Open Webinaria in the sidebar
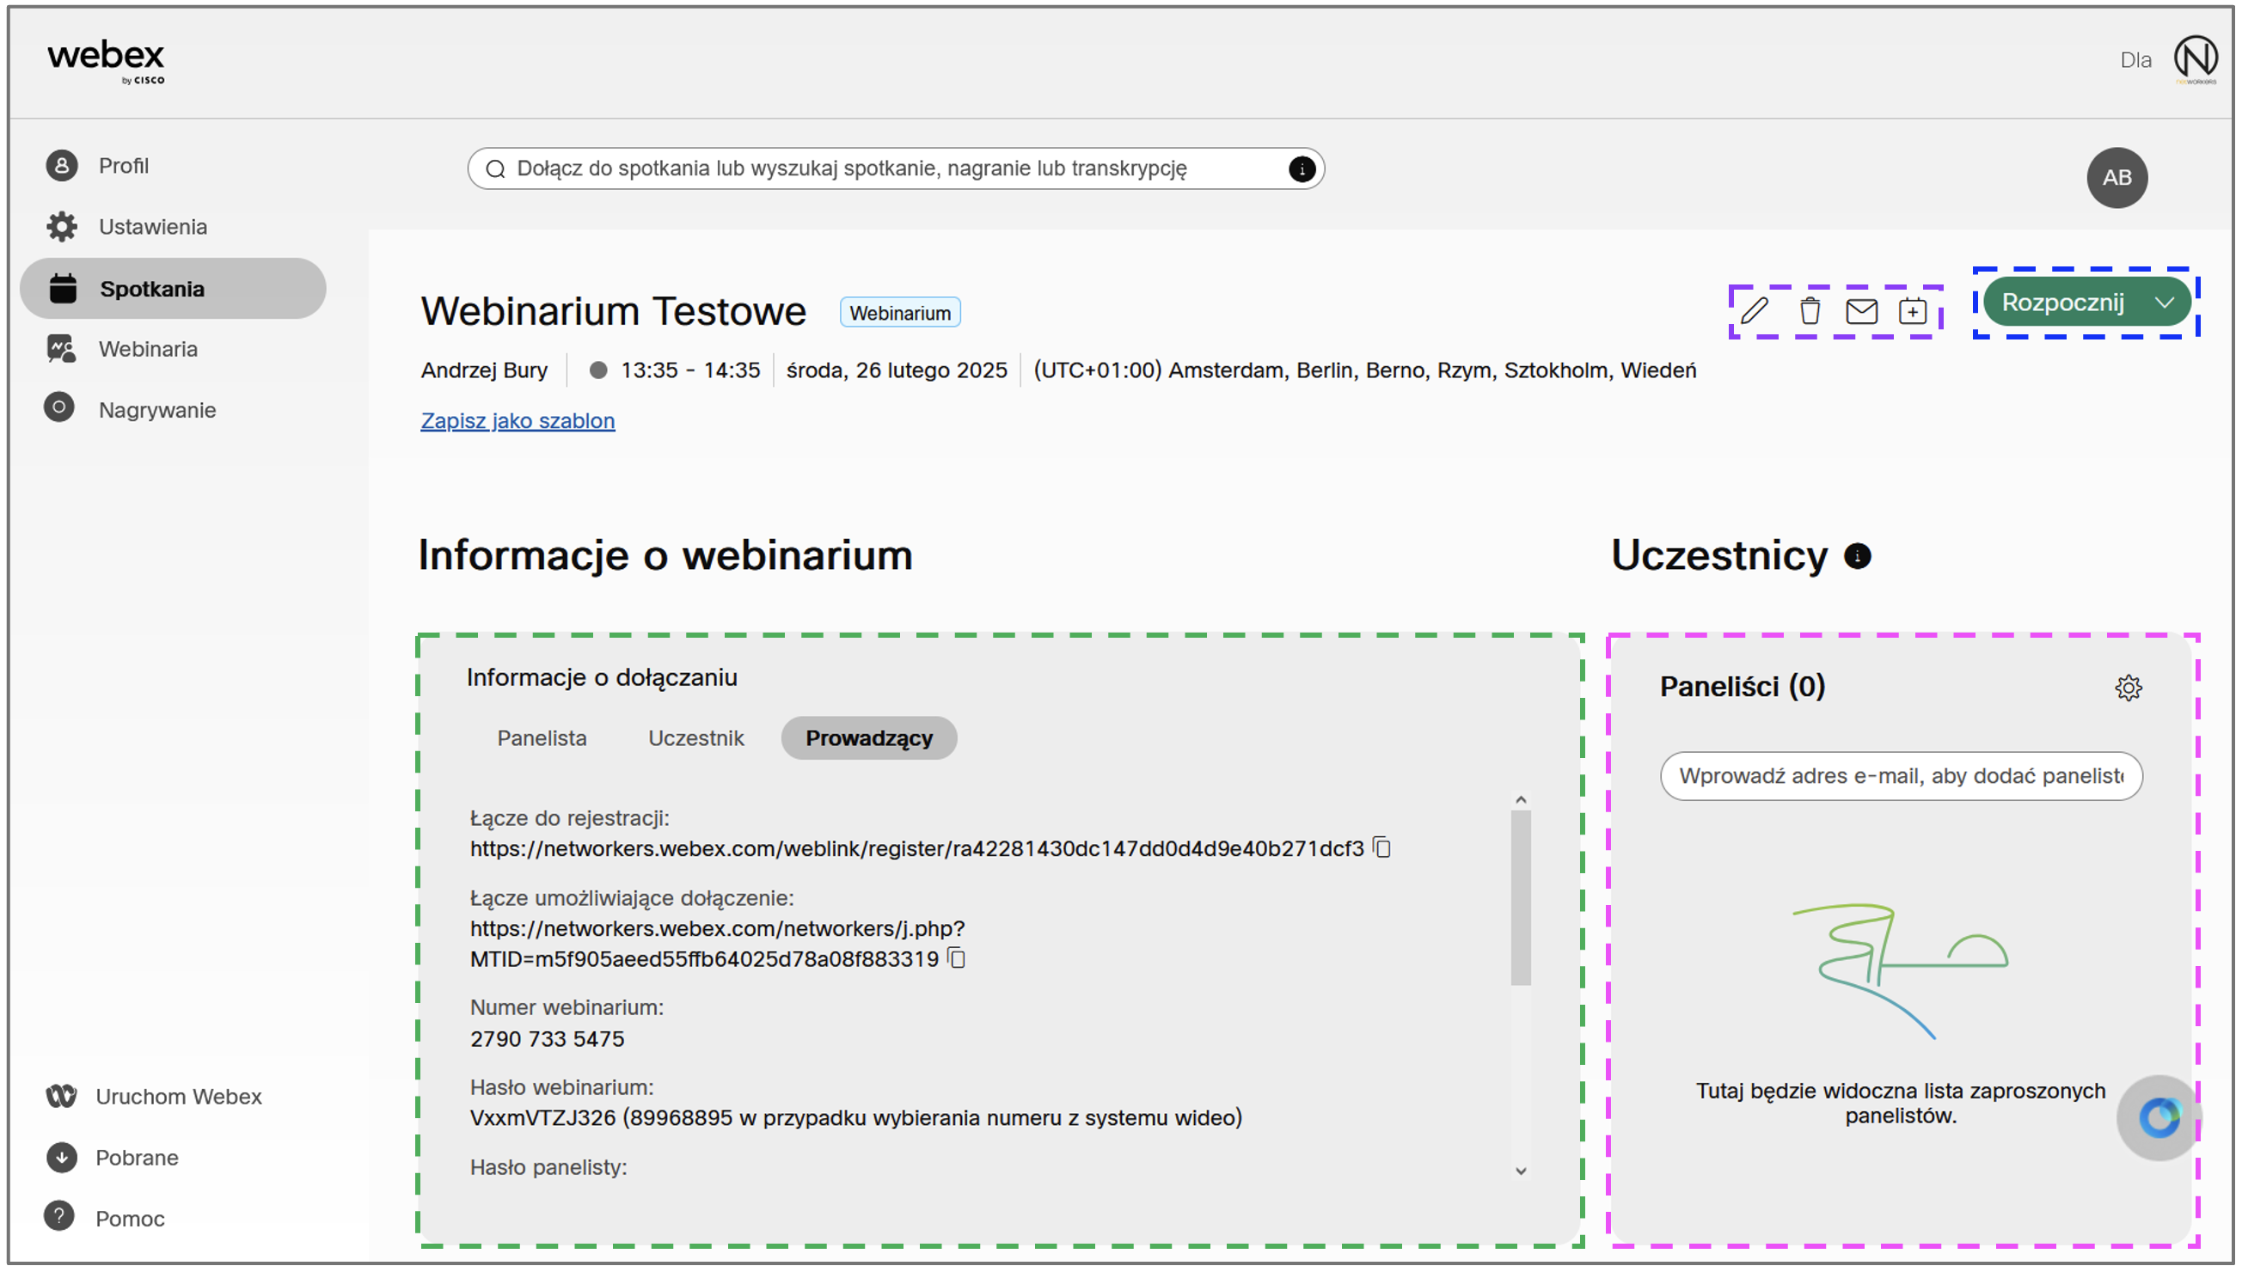The height and width of the screenshot is (1272, 2242). [148, 350]
